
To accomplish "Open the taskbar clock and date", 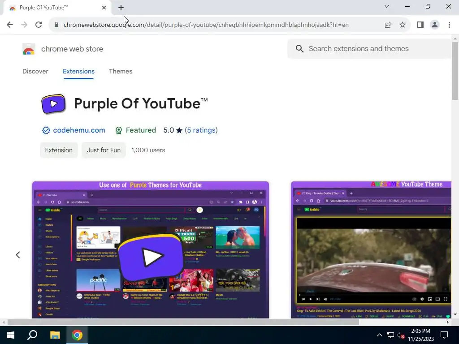I will click(420, 335).
